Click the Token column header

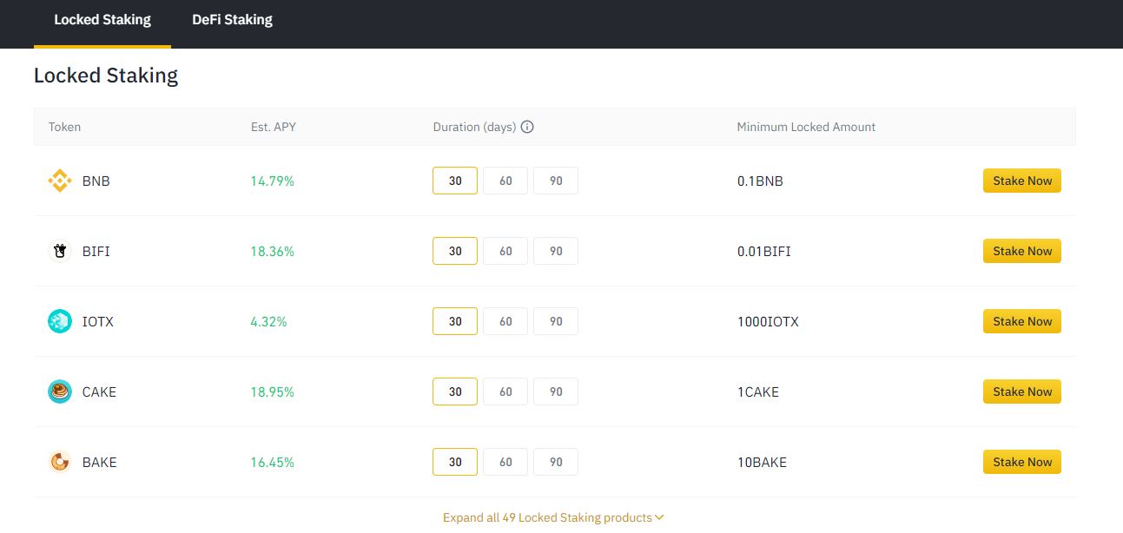click(x=64, y=127)
